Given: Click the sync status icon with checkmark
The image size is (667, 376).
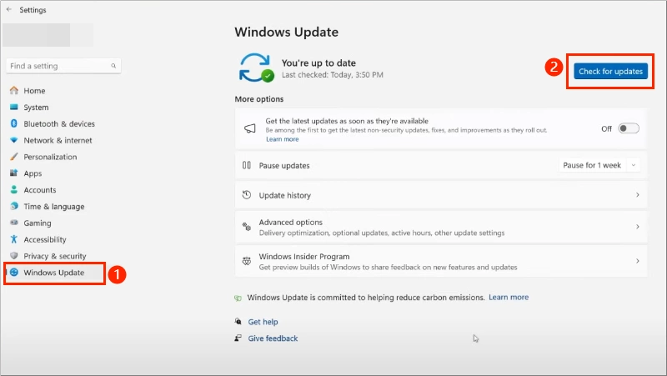Looking at the screenshot, I should (x=256, y=68).
